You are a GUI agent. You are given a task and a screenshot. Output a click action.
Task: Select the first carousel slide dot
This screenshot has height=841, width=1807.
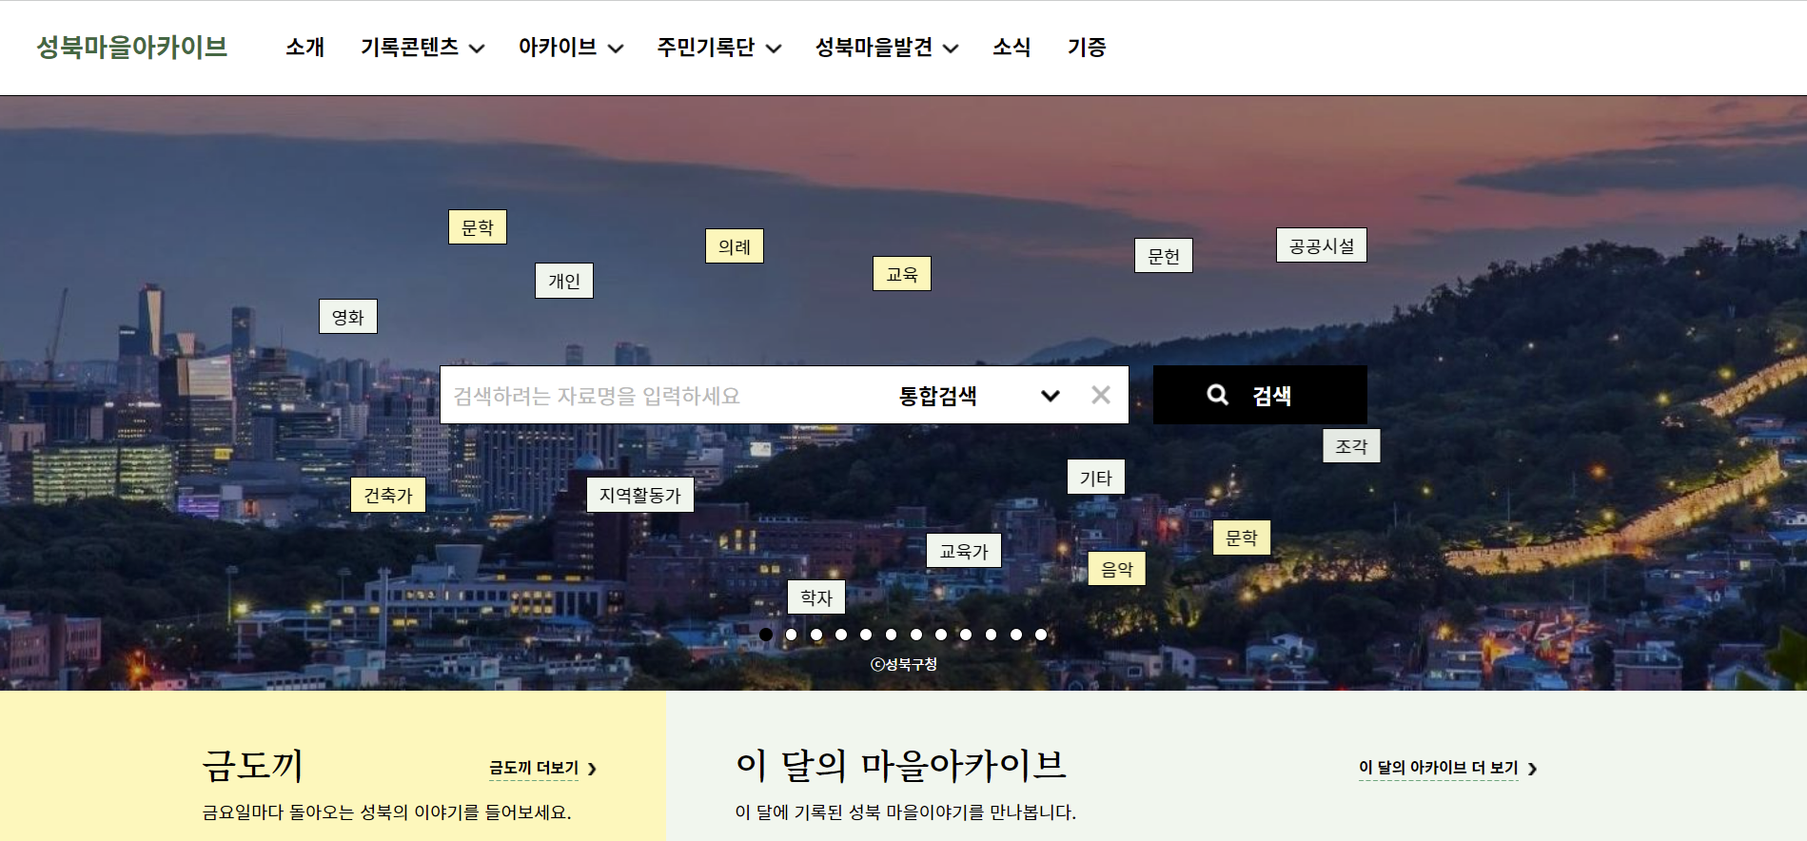click(766, 635)
